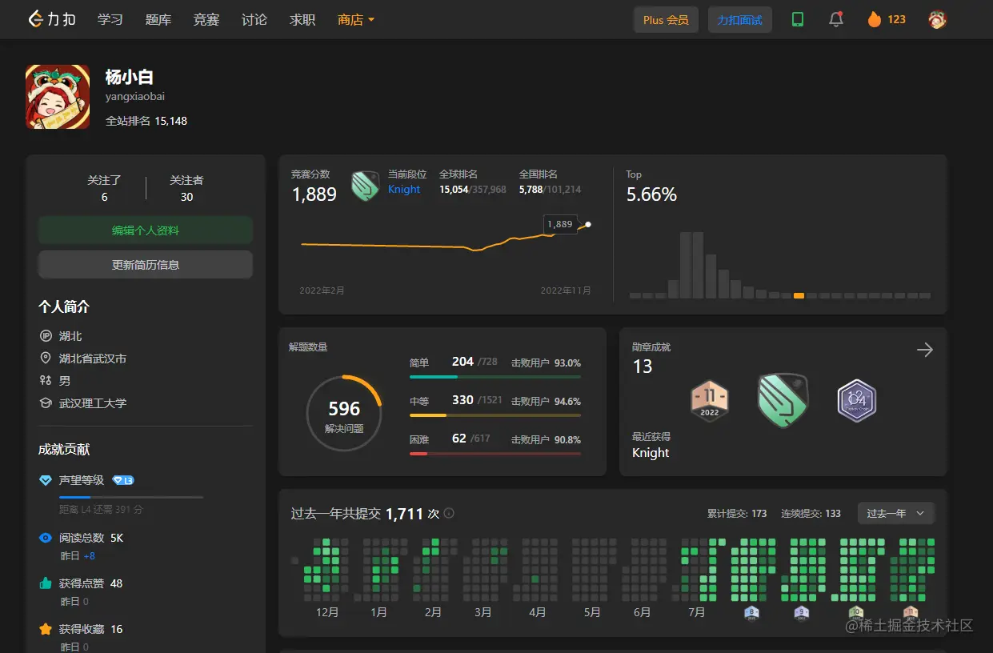Click the large profile avatar picture
Image resolution: width=993 pixels, height=653 pixels.
point(58,97)
